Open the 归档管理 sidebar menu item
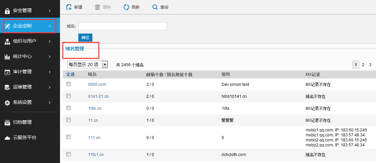The image size is (376, 163). click(22, 122)
